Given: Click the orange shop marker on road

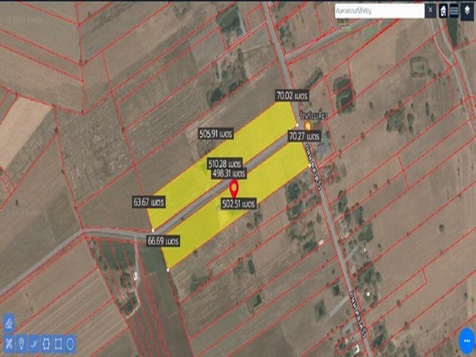Looking at the screenshot, I should [308, 126].
